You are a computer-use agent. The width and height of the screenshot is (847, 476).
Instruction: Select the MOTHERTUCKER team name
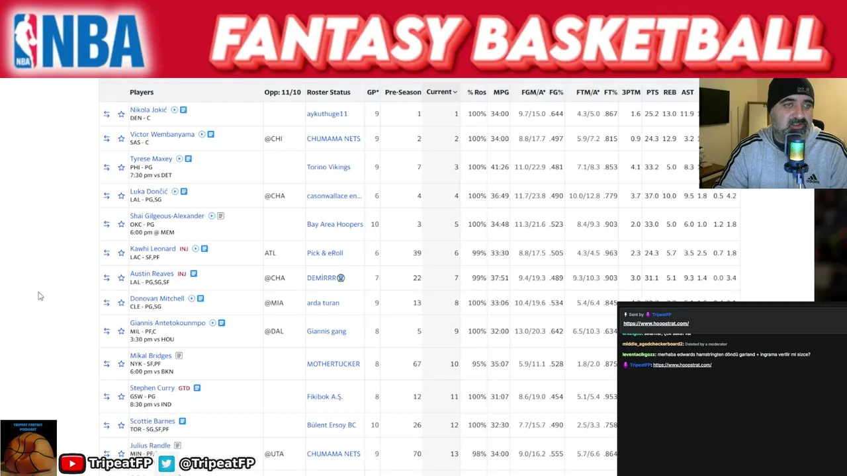(334, 364)
